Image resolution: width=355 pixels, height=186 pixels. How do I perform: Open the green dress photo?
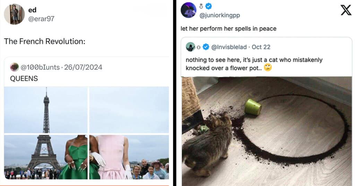(46, 157)
